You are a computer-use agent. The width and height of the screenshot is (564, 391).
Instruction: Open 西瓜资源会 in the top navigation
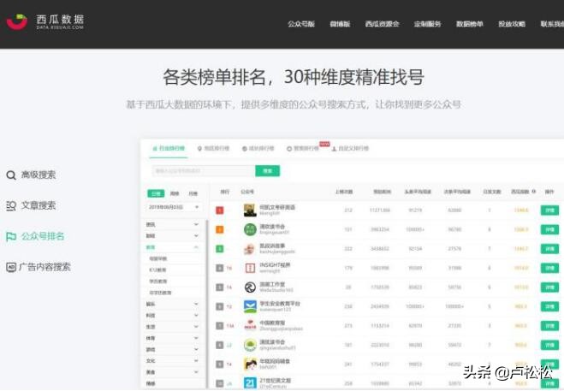click(x=382, y=24)
